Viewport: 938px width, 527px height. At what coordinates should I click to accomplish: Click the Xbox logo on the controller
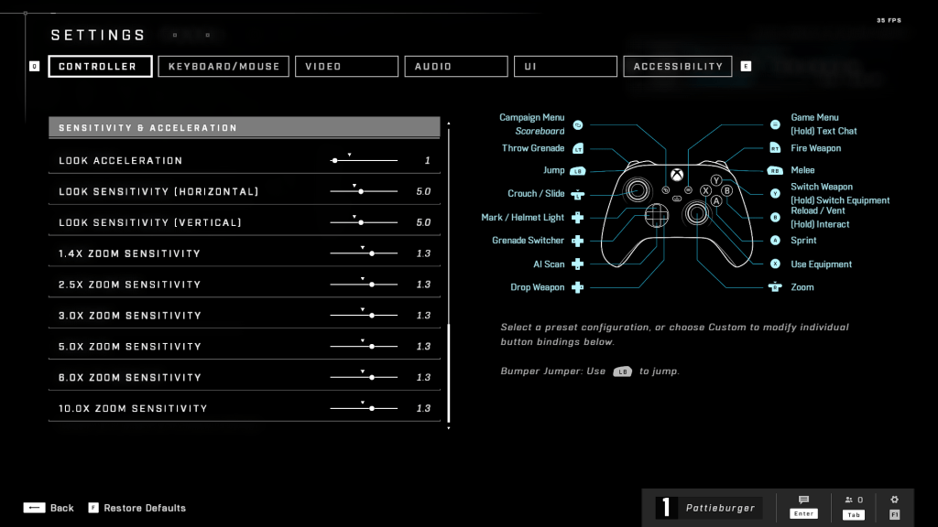click(675, 173)
